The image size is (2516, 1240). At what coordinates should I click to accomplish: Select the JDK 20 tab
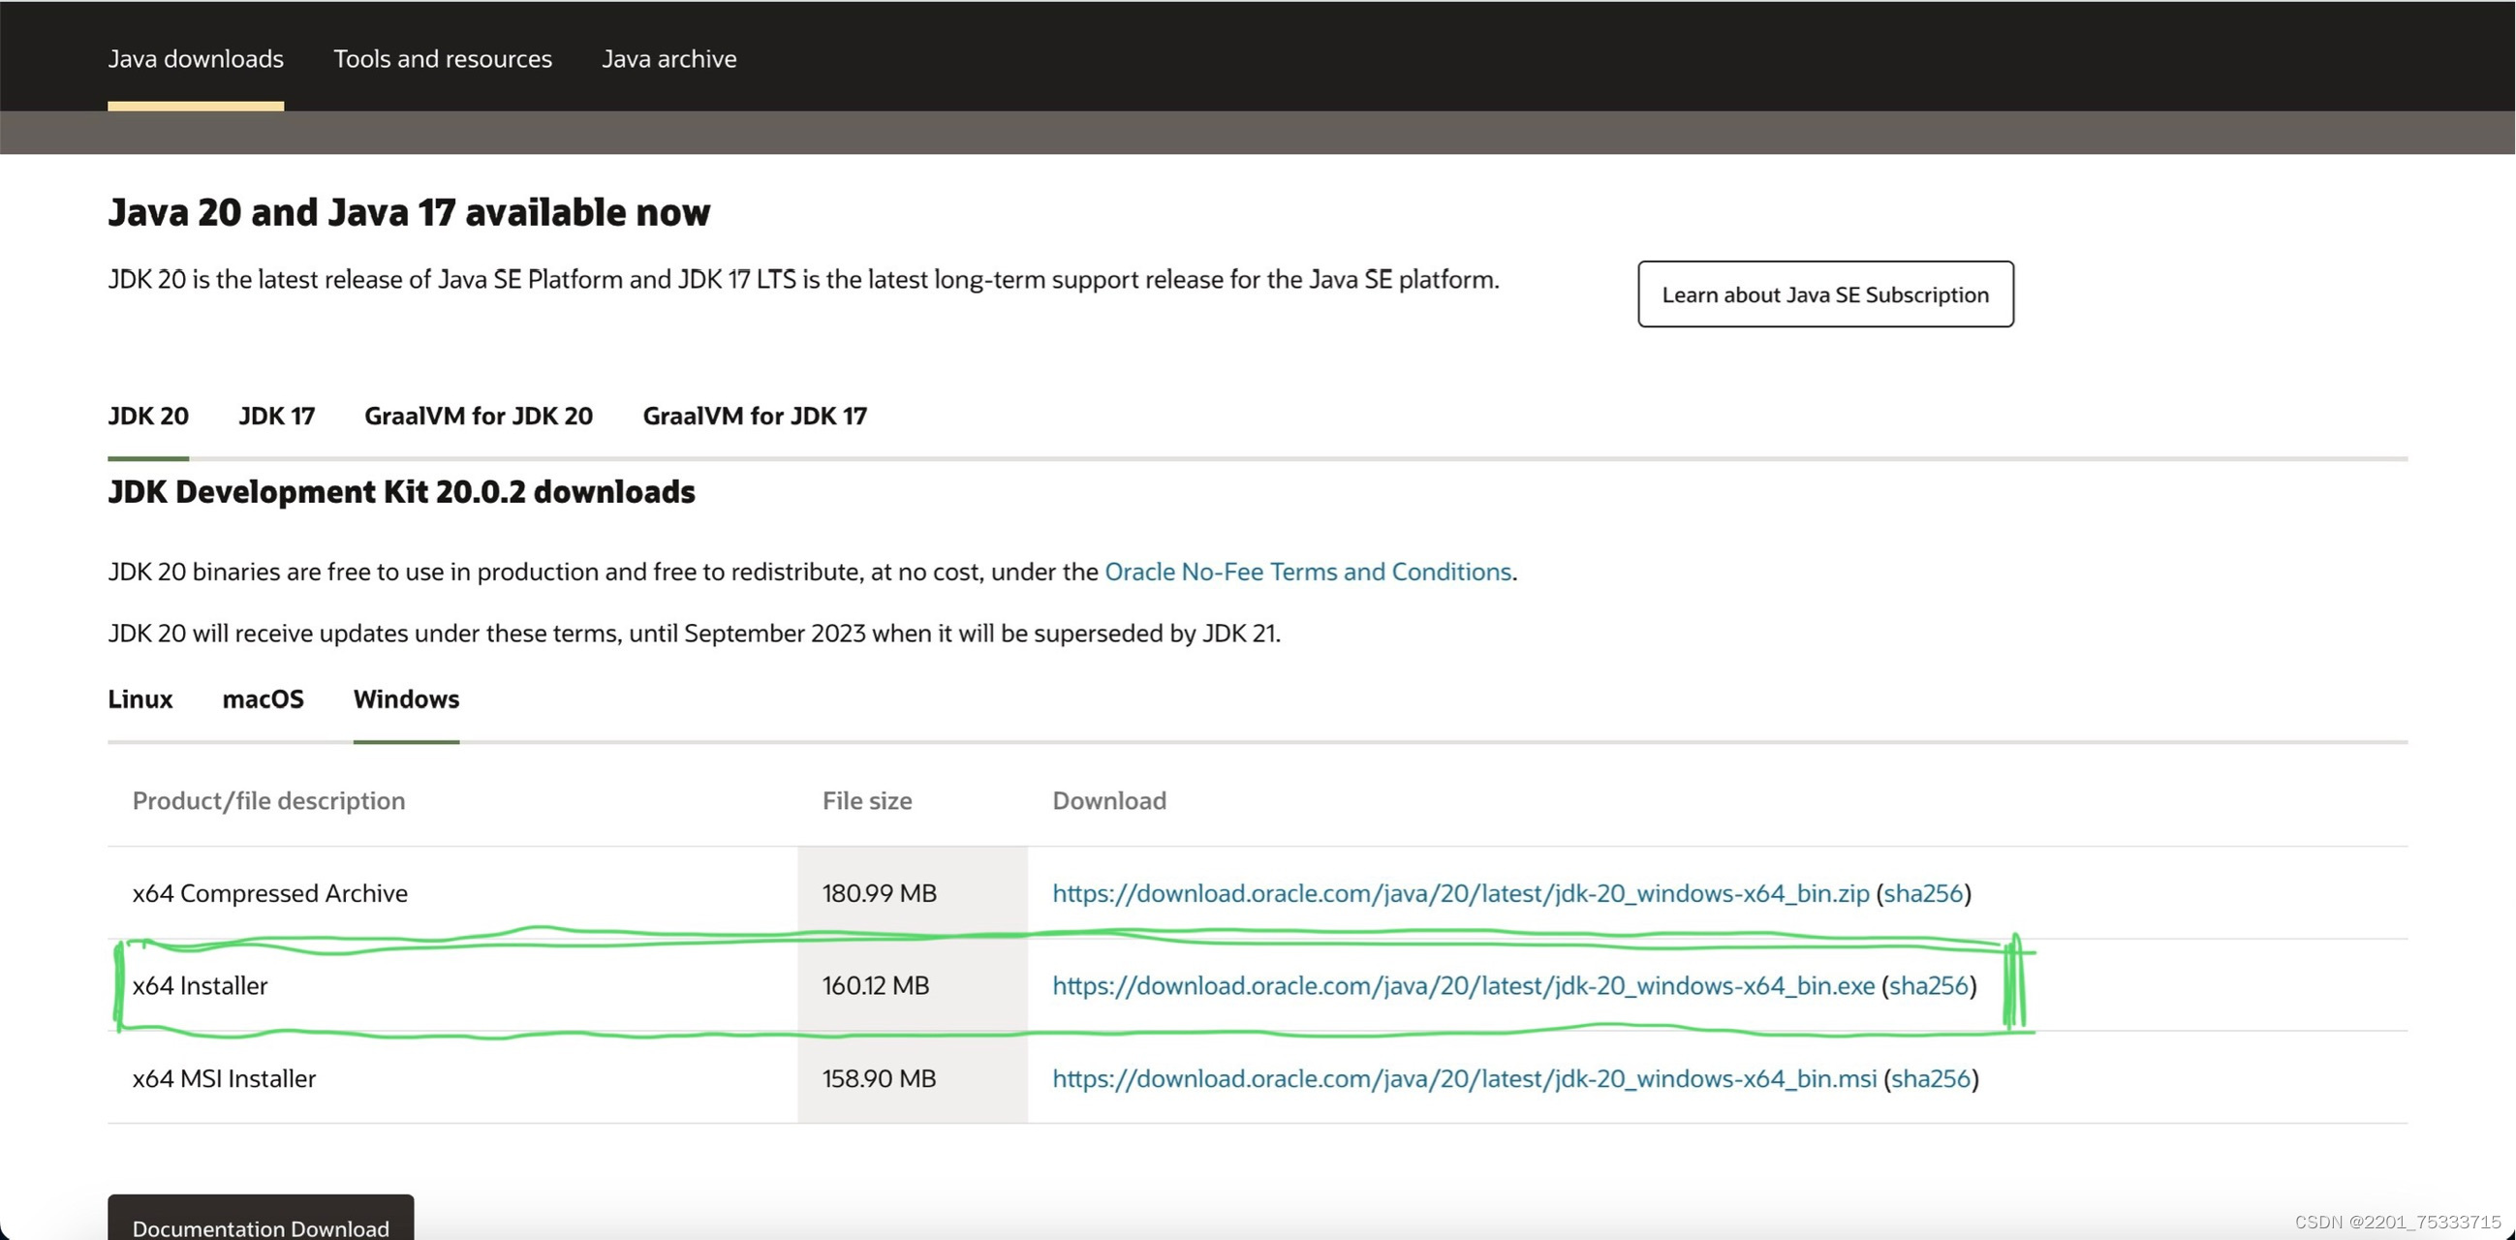pos(148,416)
